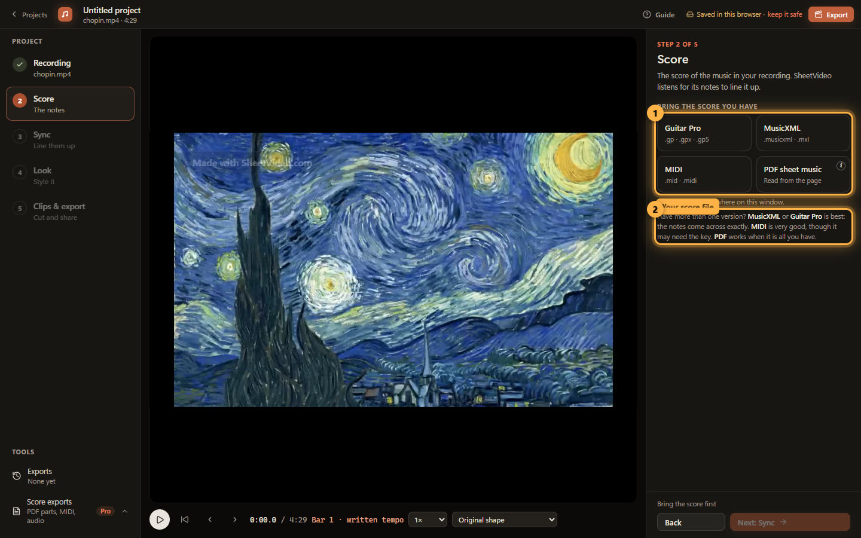Step to the previous bar
This screenshot has height=538, width=861.
pyautogui.click(x=210, y=519)
